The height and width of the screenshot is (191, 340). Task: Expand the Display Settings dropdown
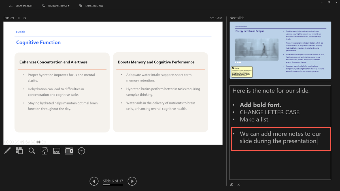[x=56, y=6]
